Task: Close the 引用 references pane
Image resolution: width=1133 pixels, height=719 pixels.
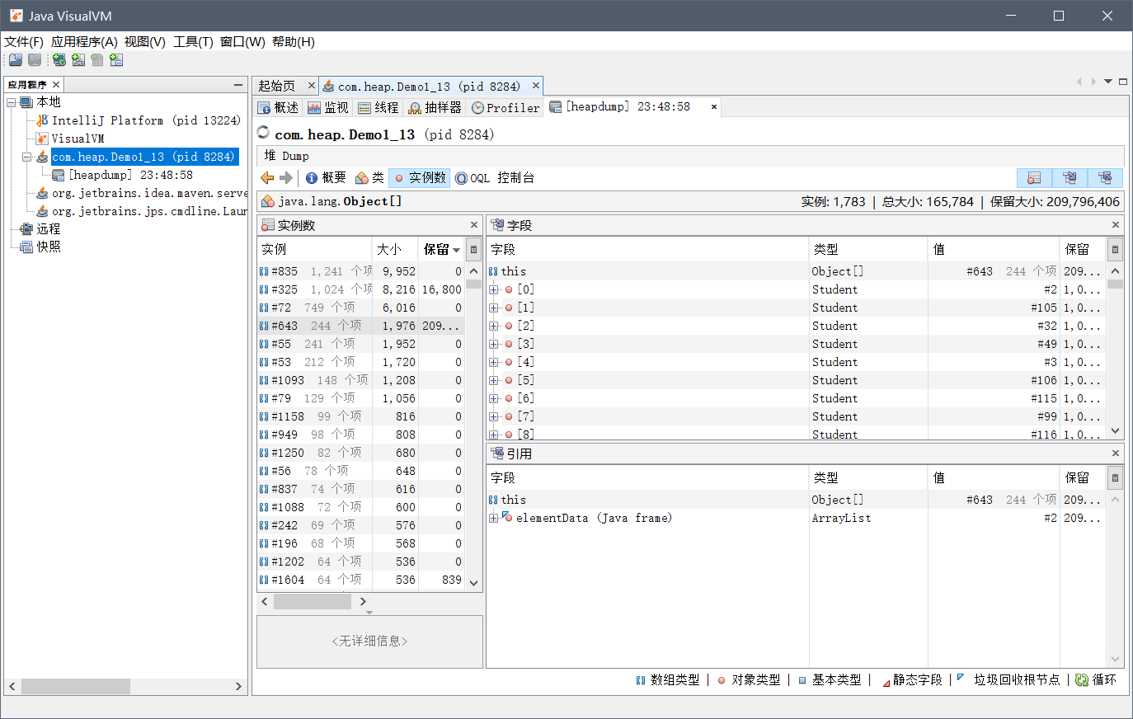Action: (1116, 453)
